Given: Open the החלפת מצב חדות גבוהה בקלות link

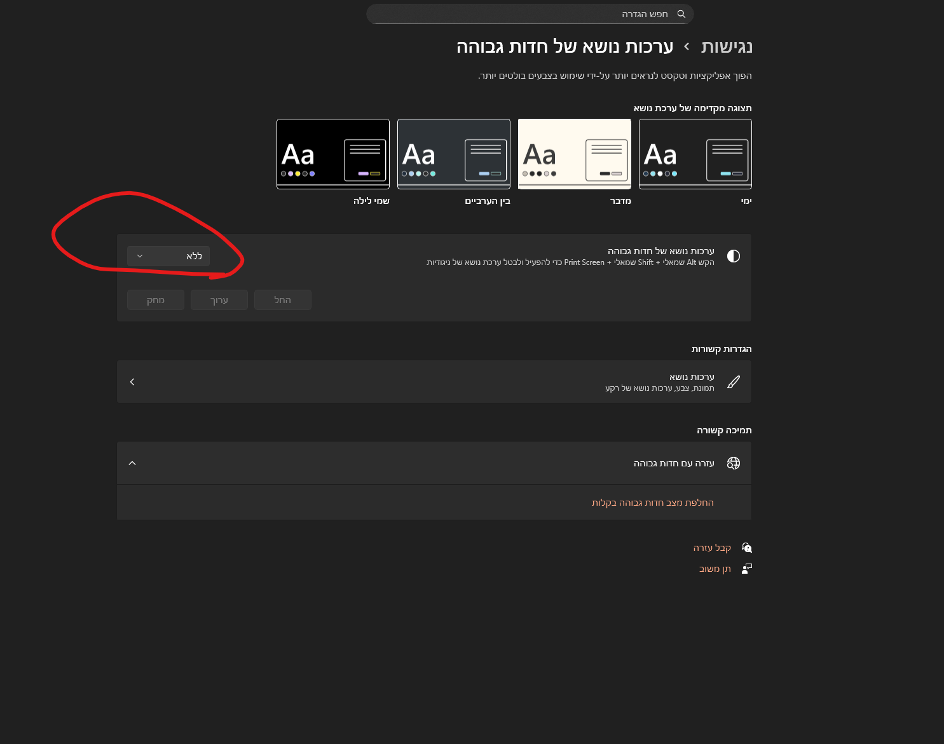Looking at the screenshot, I should click(653, 503).
